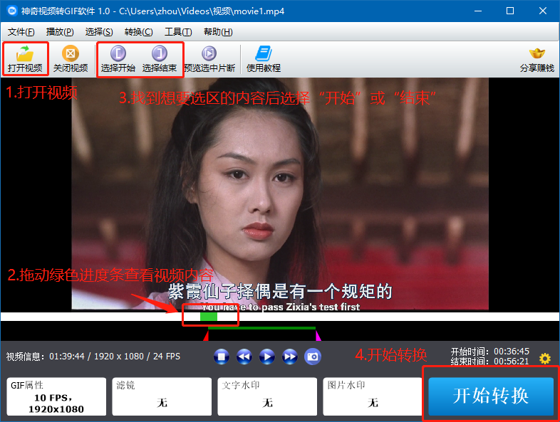Click the dark green selected range bar

coord(261,328)
